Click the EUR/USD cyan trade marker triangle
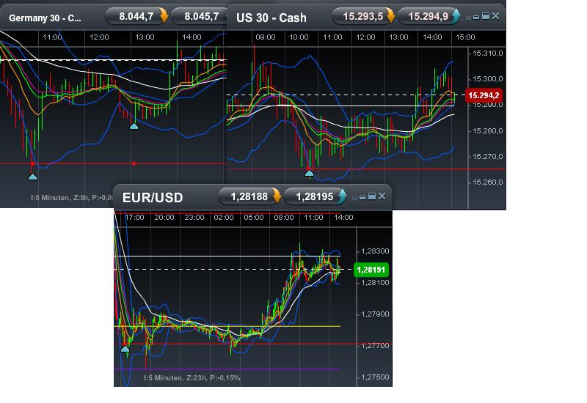The height and width of the screenshot is (403, 587). coord(125,349)
